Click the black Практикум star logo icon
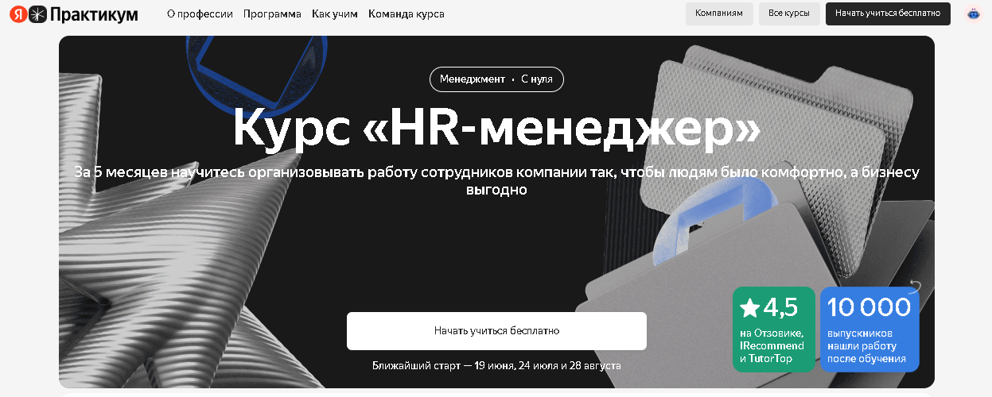Viewport: 992px width, 397px height. point(38,13)
